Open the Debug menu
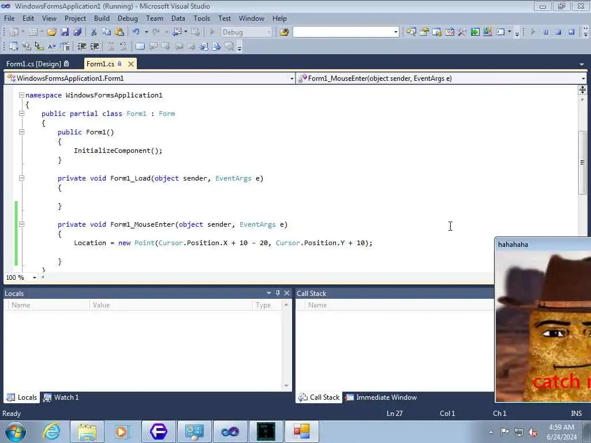 click(128, 18)
